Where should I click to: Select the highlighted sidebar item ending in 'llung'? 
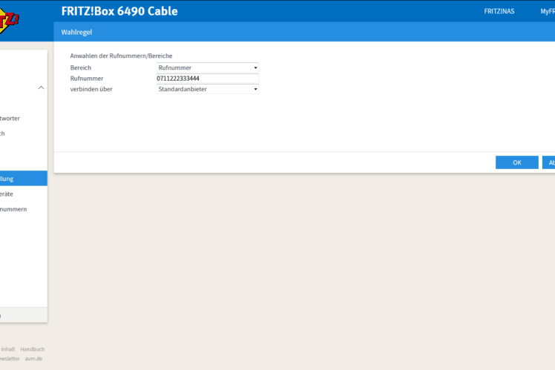[23, 179]
